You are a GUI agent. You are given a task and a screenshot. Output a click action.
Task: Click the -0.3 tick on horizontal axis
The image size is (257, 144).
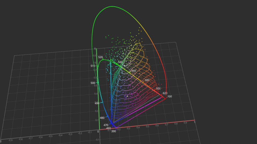point(70,134)
